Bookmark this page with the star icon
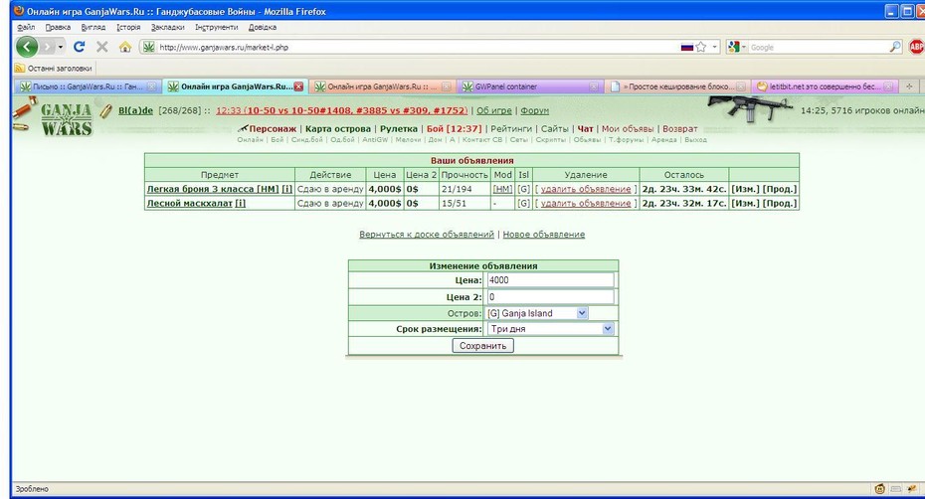Screen dimensions: 925x499 click(x=701, y=47)
